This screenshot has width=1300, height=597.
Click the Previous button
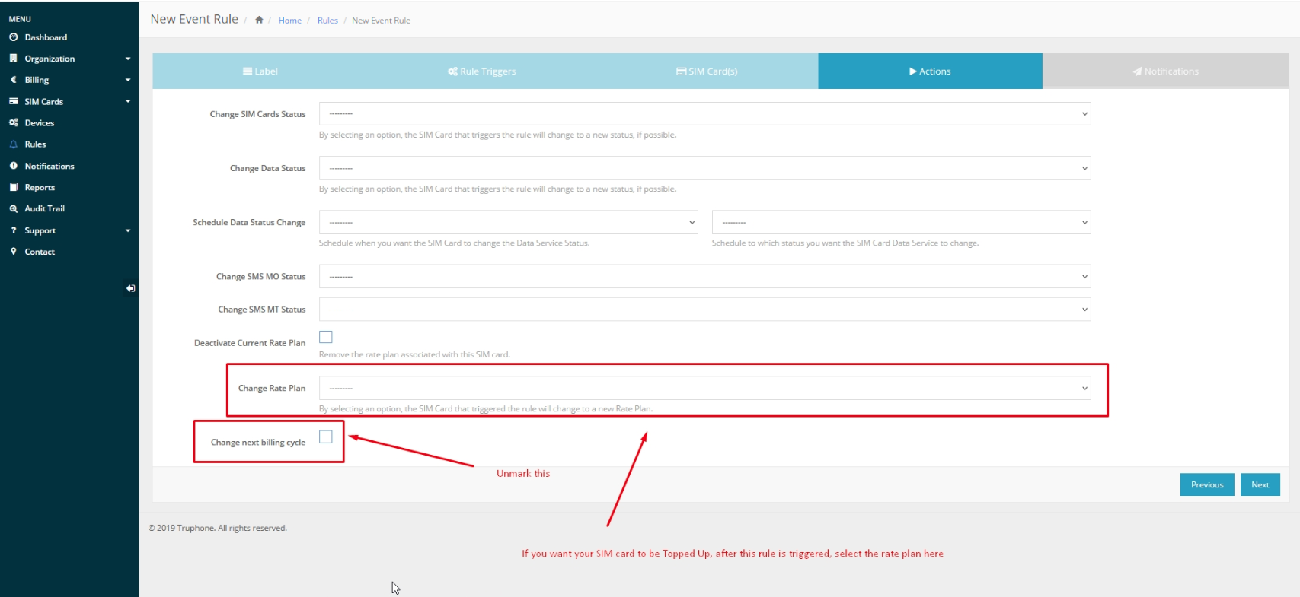[x=1206, y=484]
